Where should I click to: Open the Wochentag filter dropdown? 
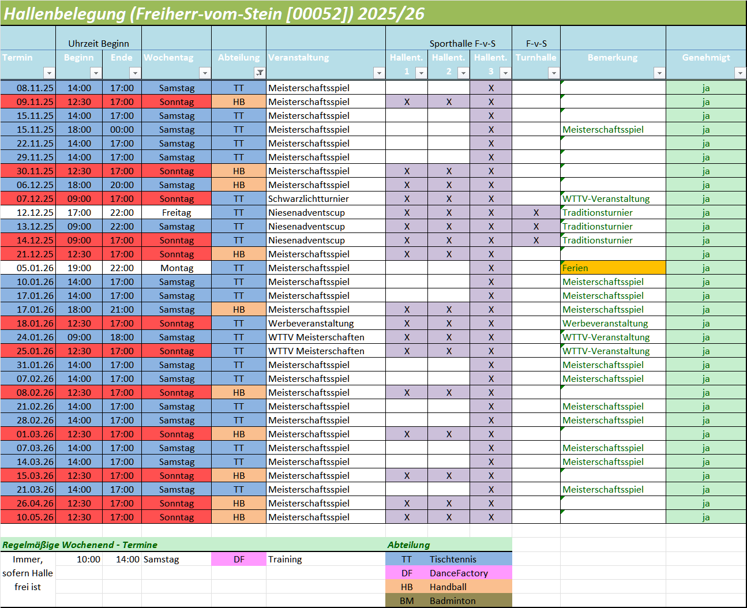coord(205,73)
